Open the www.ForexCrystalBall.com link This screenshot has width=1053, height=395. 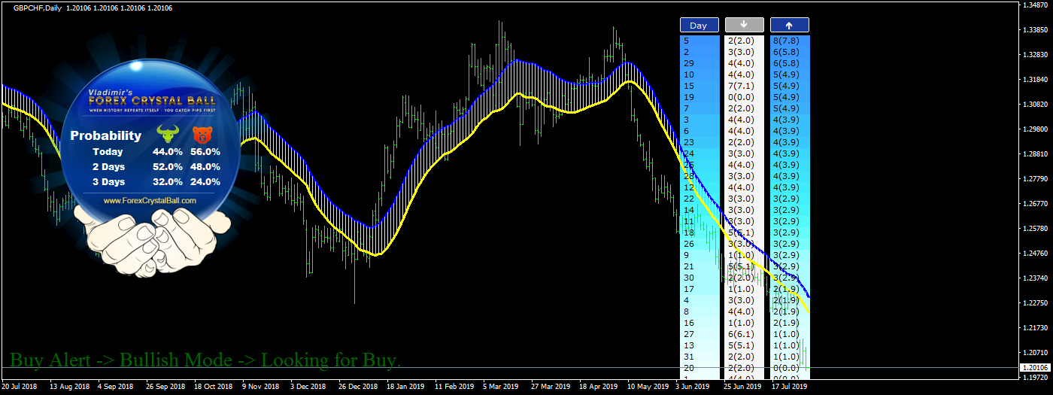149,201
